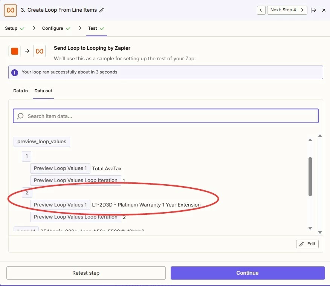The image size is (330, 286).
Task: Select loop item index 2
Action: [27, 193]
